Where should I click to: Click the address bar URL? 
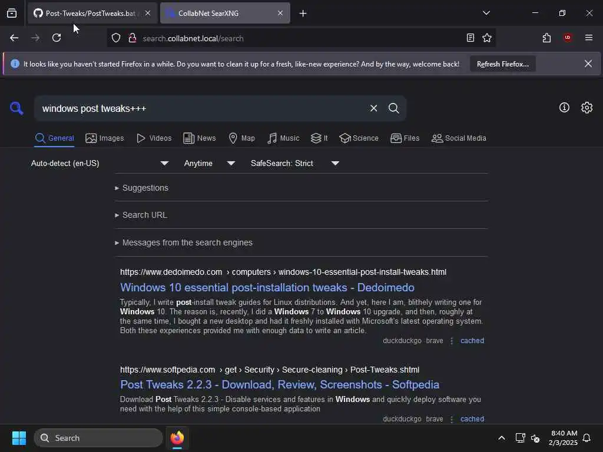click(x=193, y=38)
